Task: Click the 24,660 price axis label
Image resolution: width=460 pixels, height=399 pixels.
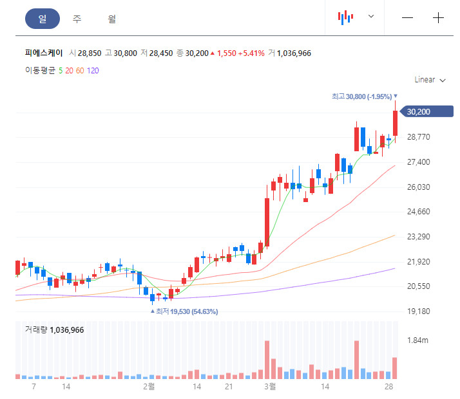Action: click(x=418, y=212)
